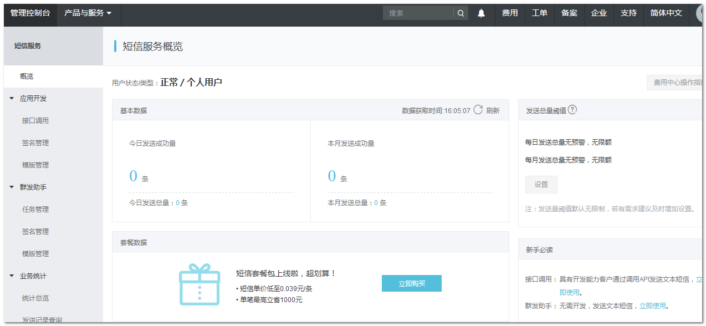Click the 立即购买 button

(x=411, y=283)
